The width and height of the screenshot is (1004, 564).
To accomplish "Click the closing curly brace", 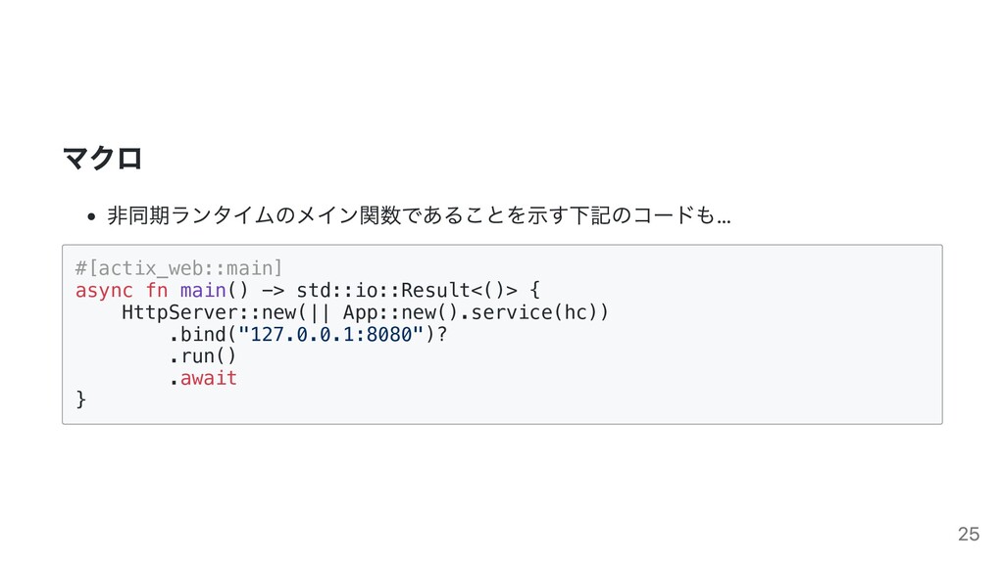I will click(x=80, y=399).
